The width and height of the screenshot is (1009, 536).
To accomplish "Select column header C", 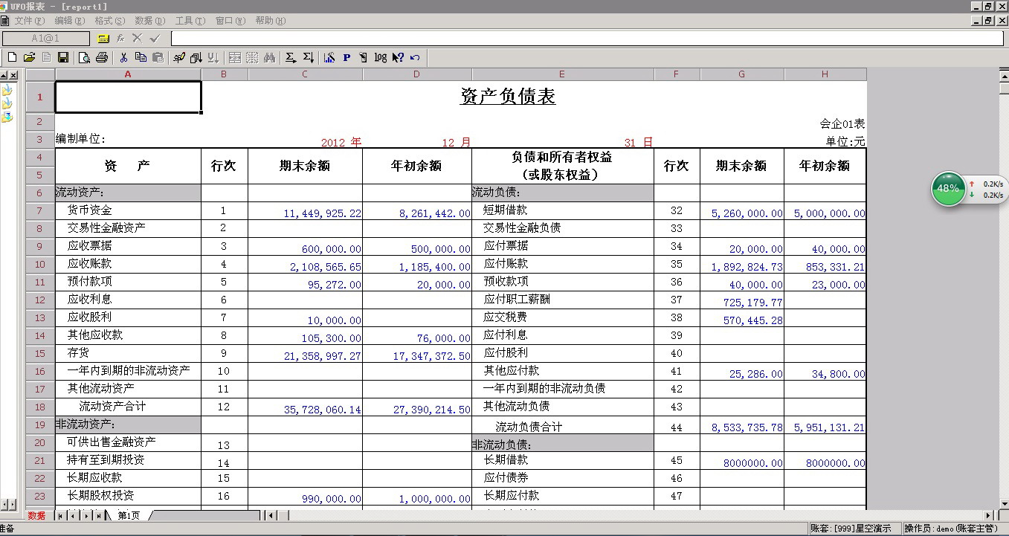I will coord(305,74).
